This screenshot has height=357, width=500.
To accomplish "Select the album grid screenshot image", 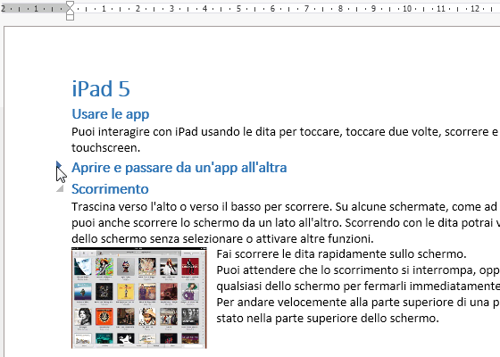I will tap(139, 298).
